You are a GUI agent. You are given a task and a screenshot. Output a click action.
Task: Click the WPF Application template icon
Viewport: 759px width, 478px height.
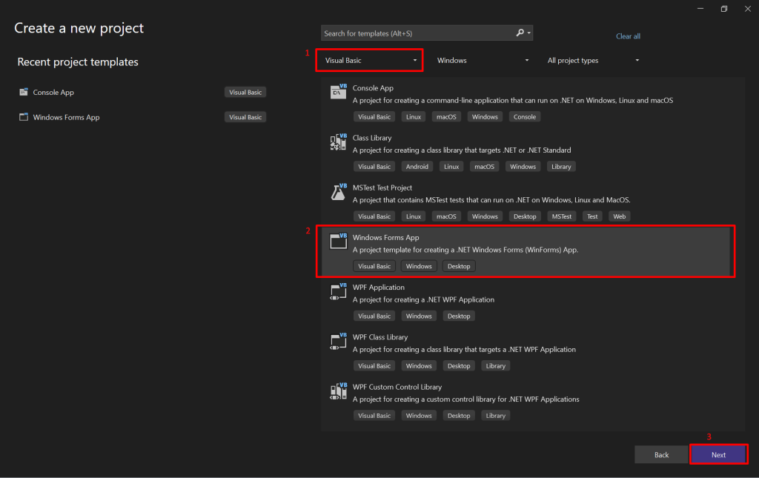(x=338, y=291)
